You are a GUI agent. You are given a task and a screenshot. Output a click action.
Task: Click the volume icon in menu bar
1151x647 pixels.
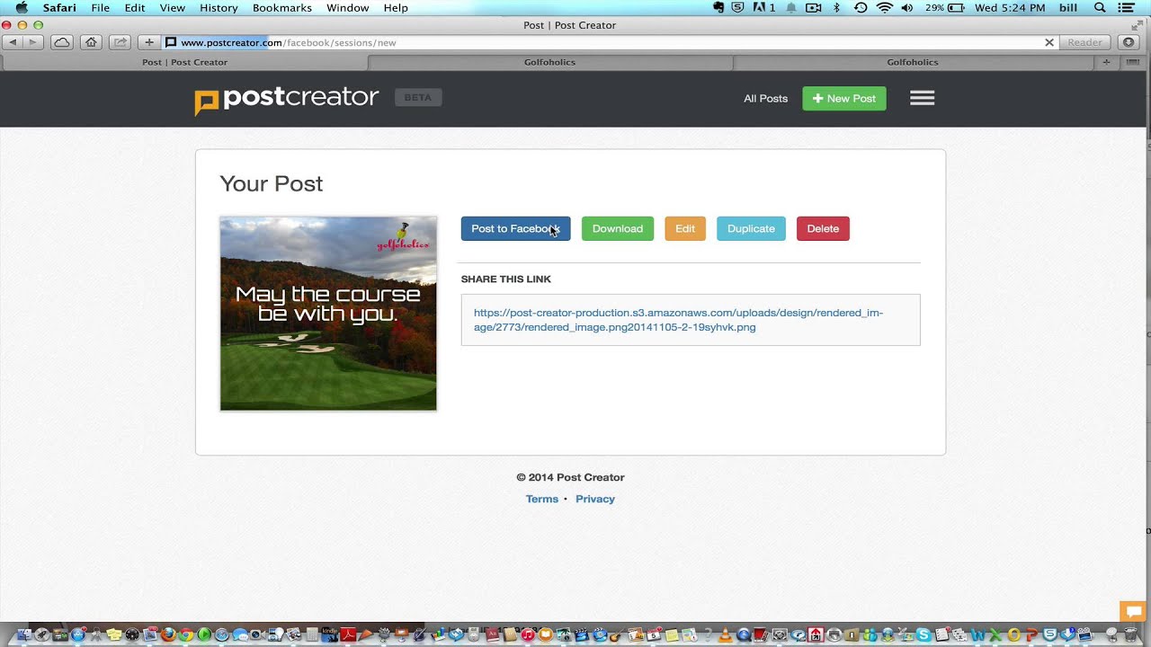click(x=906, y=7)
